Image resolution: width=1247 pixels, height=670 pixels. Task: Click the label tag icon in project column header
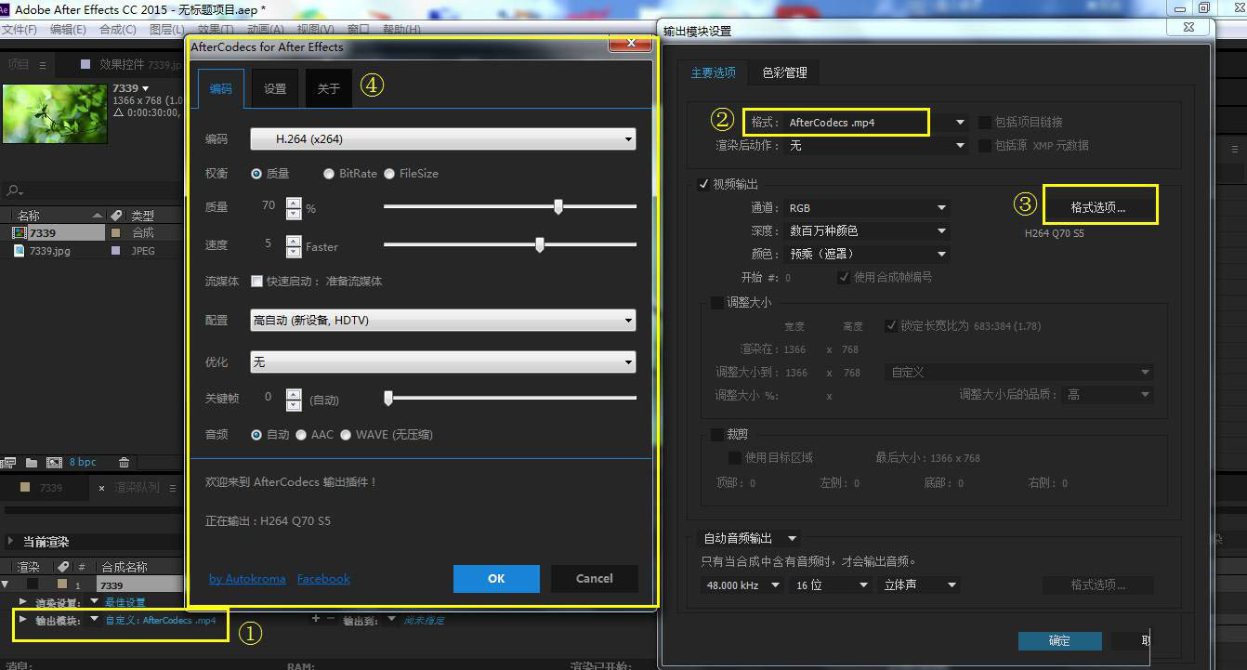(x=116, y=215)
